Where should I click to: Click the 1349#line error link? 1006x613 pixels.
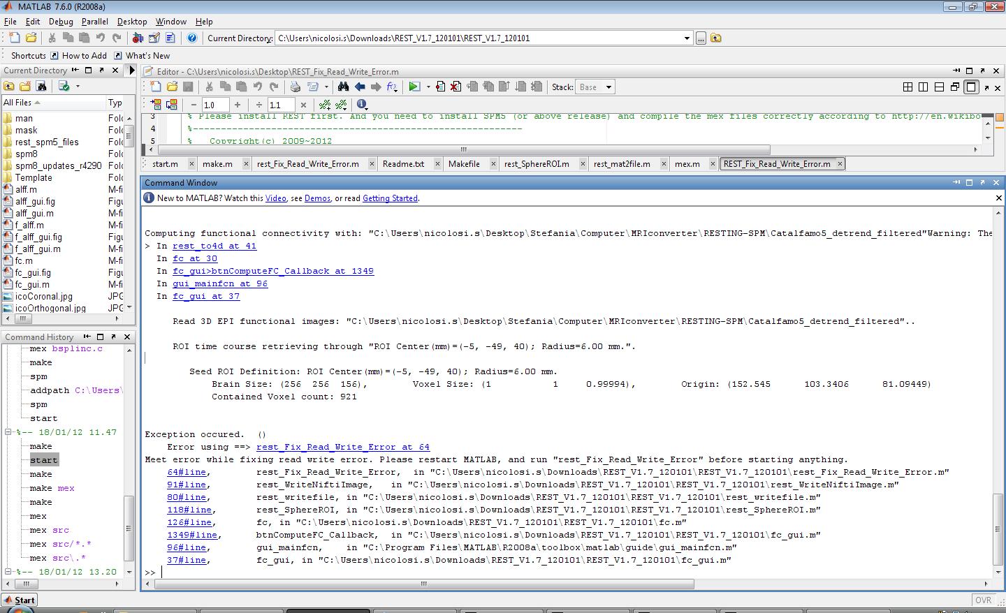click(192, 535)
